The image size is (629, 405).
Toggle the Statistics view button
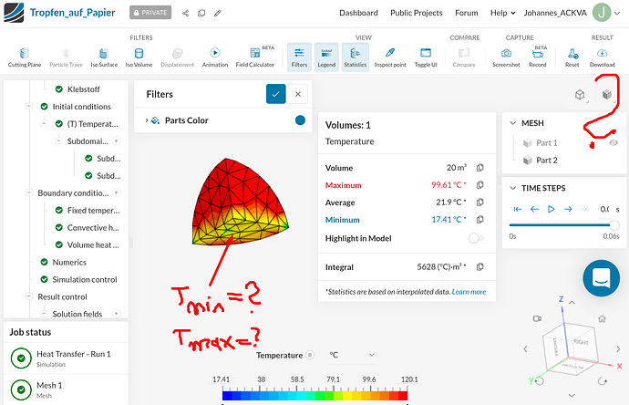pyautogui.click(x=356, y=57)
